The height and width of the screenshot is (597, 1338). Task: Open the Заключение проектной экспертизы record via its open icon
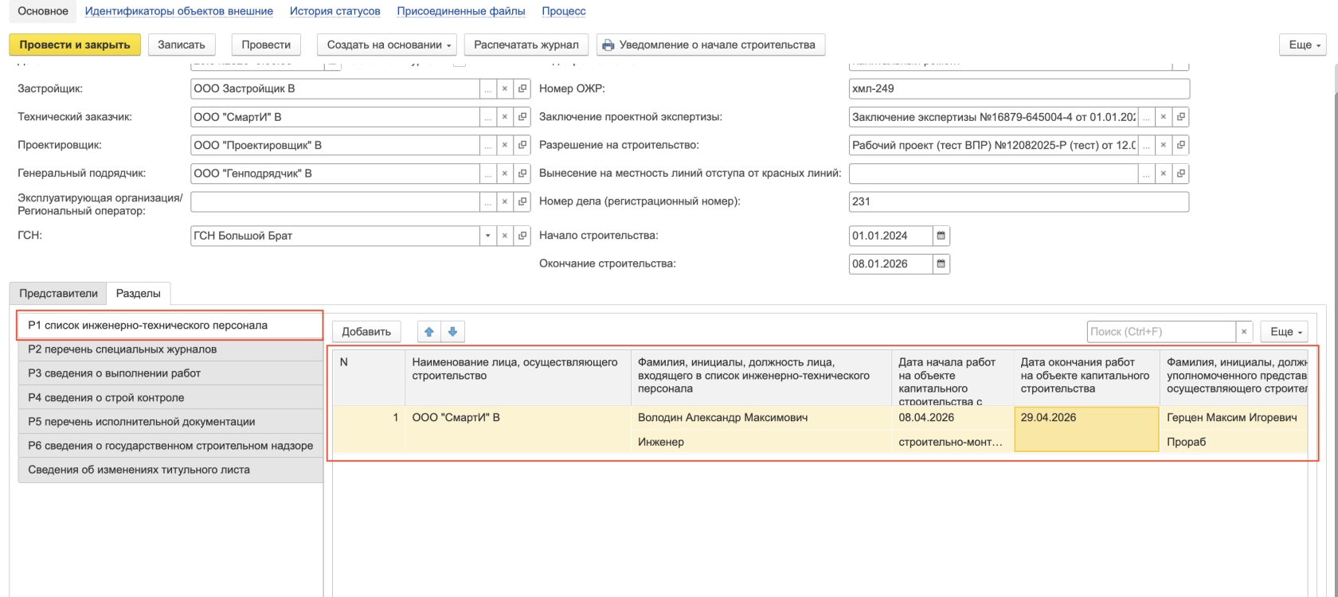(x=1181, y=117)
